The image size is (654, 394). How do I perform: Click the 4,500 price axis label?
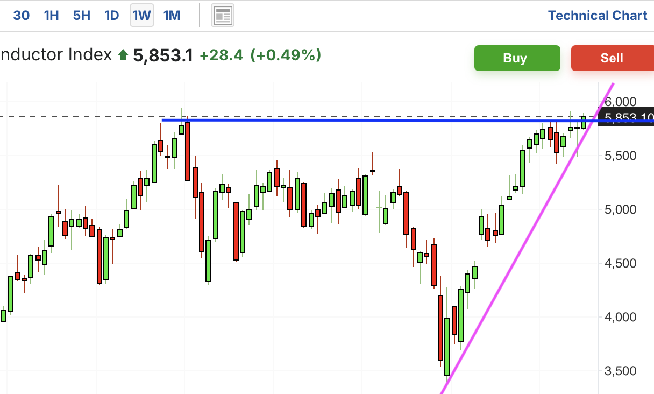pos(620,263)
